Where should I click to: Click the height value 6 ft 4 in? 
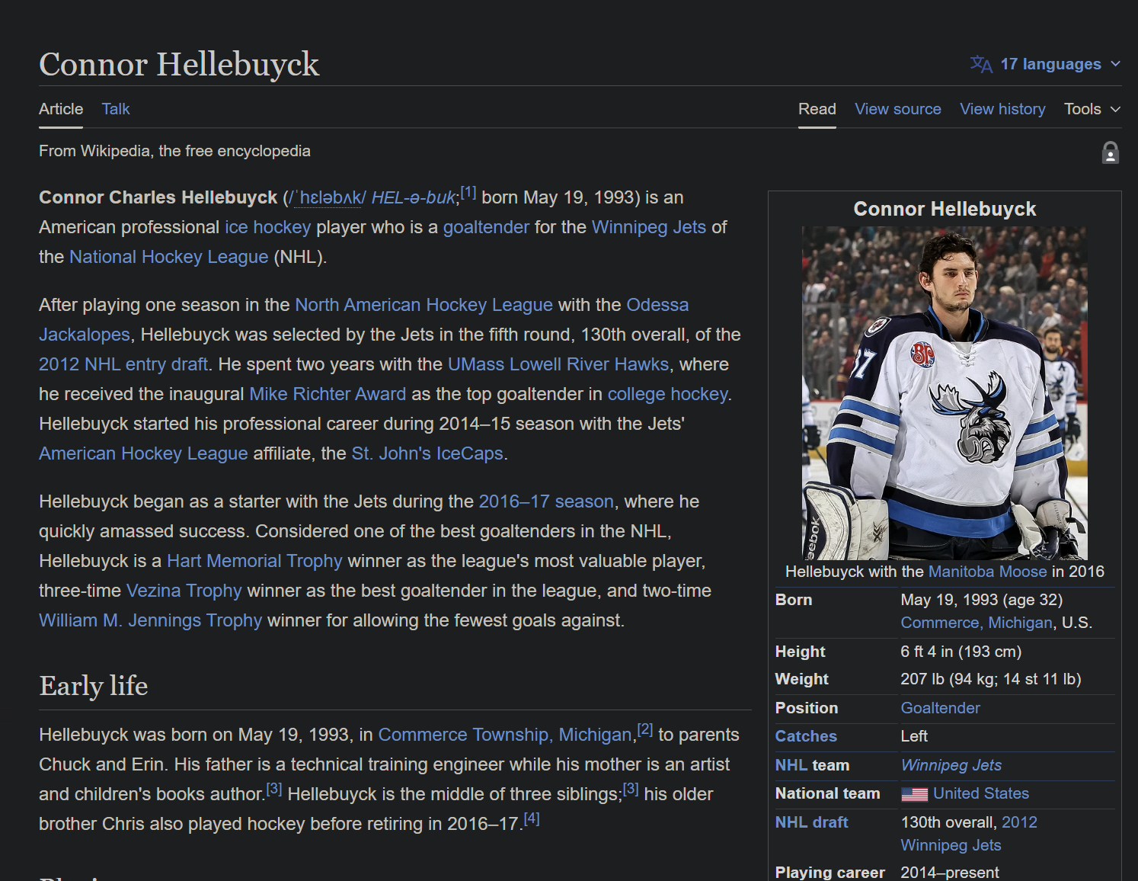click(x=961, y=652)
